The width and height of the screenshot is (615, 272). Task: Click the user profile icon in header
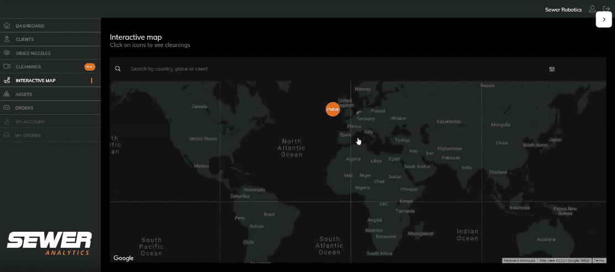(x=592, y=9)
